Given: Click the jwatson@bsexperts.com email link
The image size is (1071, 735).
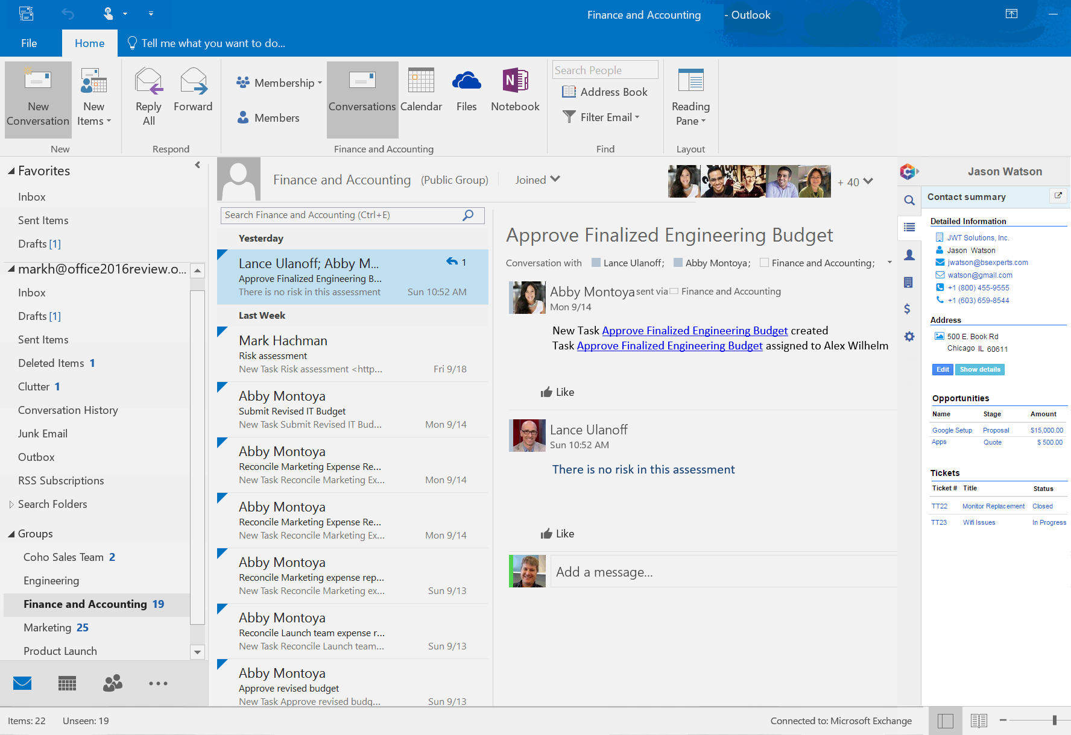Looking at the screenshot, I should pos(987,263).
